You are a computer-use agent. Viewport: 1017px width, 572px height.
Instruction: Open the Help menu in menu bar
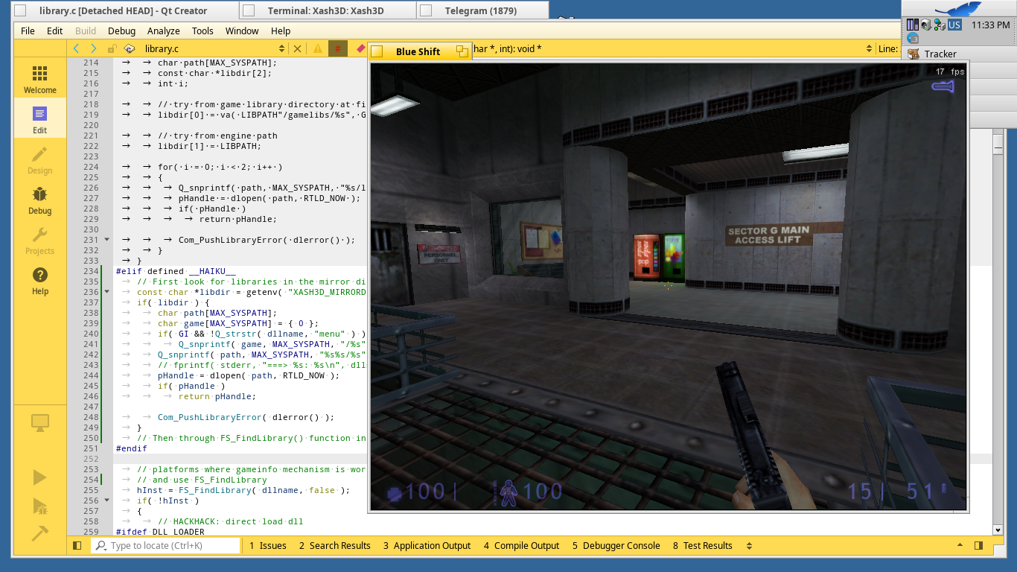281,31
